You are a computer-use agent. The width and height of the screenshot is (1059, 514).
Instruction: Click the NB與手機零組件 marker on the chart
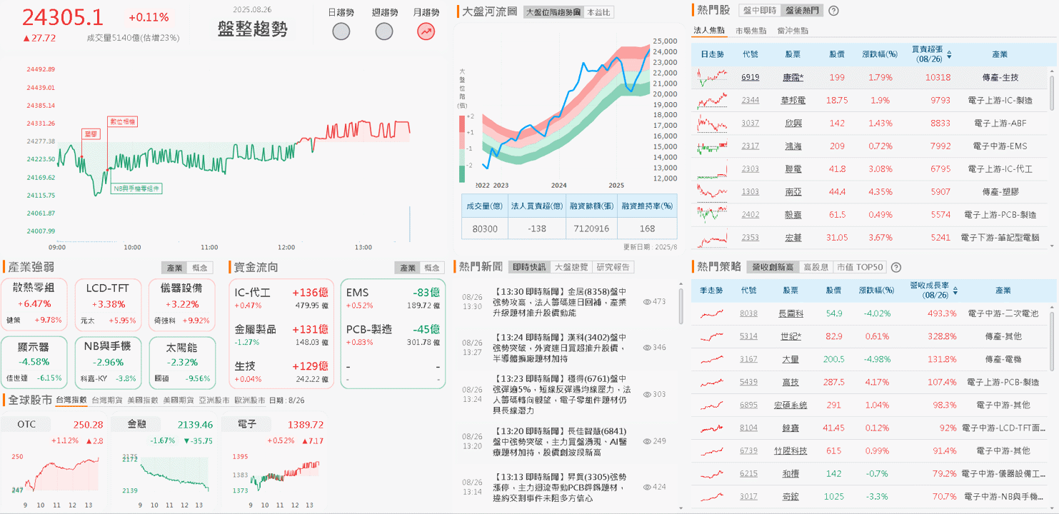[x=136, y=188]
